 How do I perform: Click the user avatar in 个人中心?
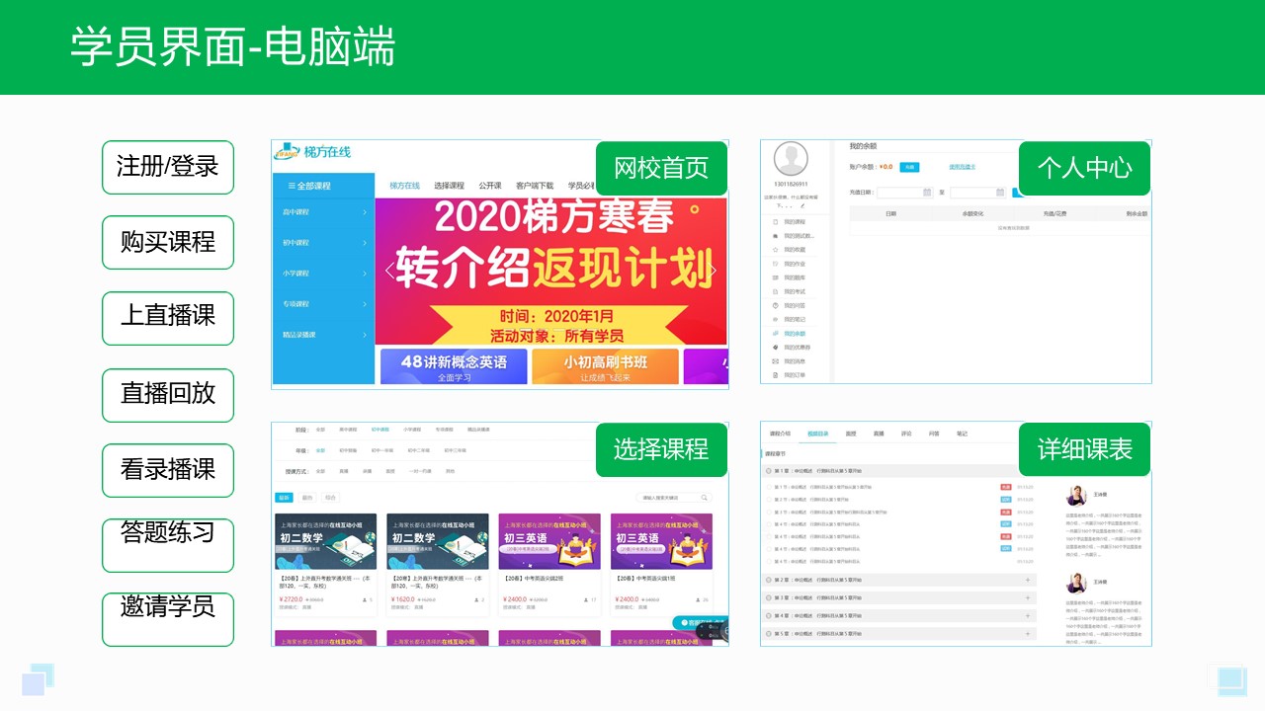[x=790, y=159]
